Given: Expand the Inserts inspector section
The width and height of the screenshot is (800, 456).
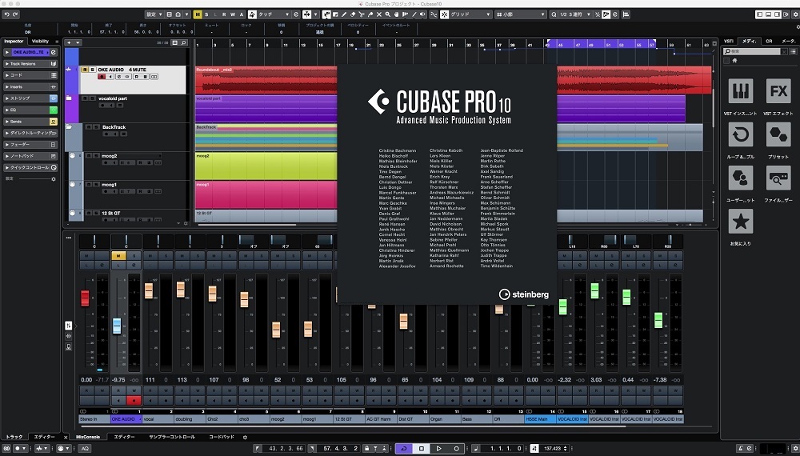Looking at the screenshot, I should [x=30, y=86].
